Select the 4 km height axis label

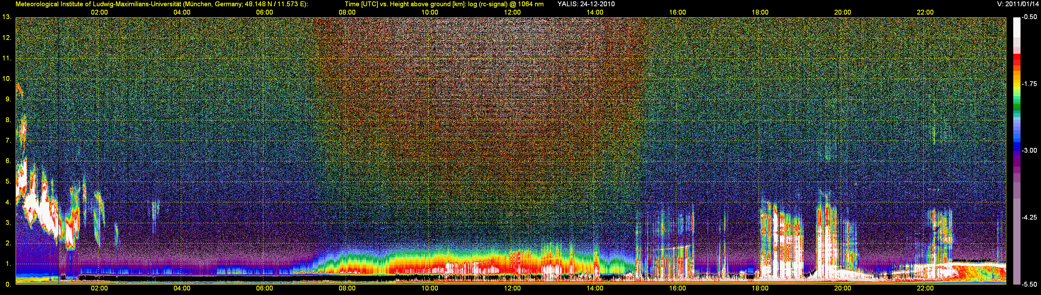point(8,202)
